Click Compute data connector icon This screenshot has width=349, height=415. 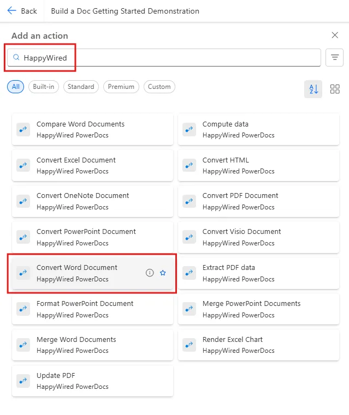point(189,129)
